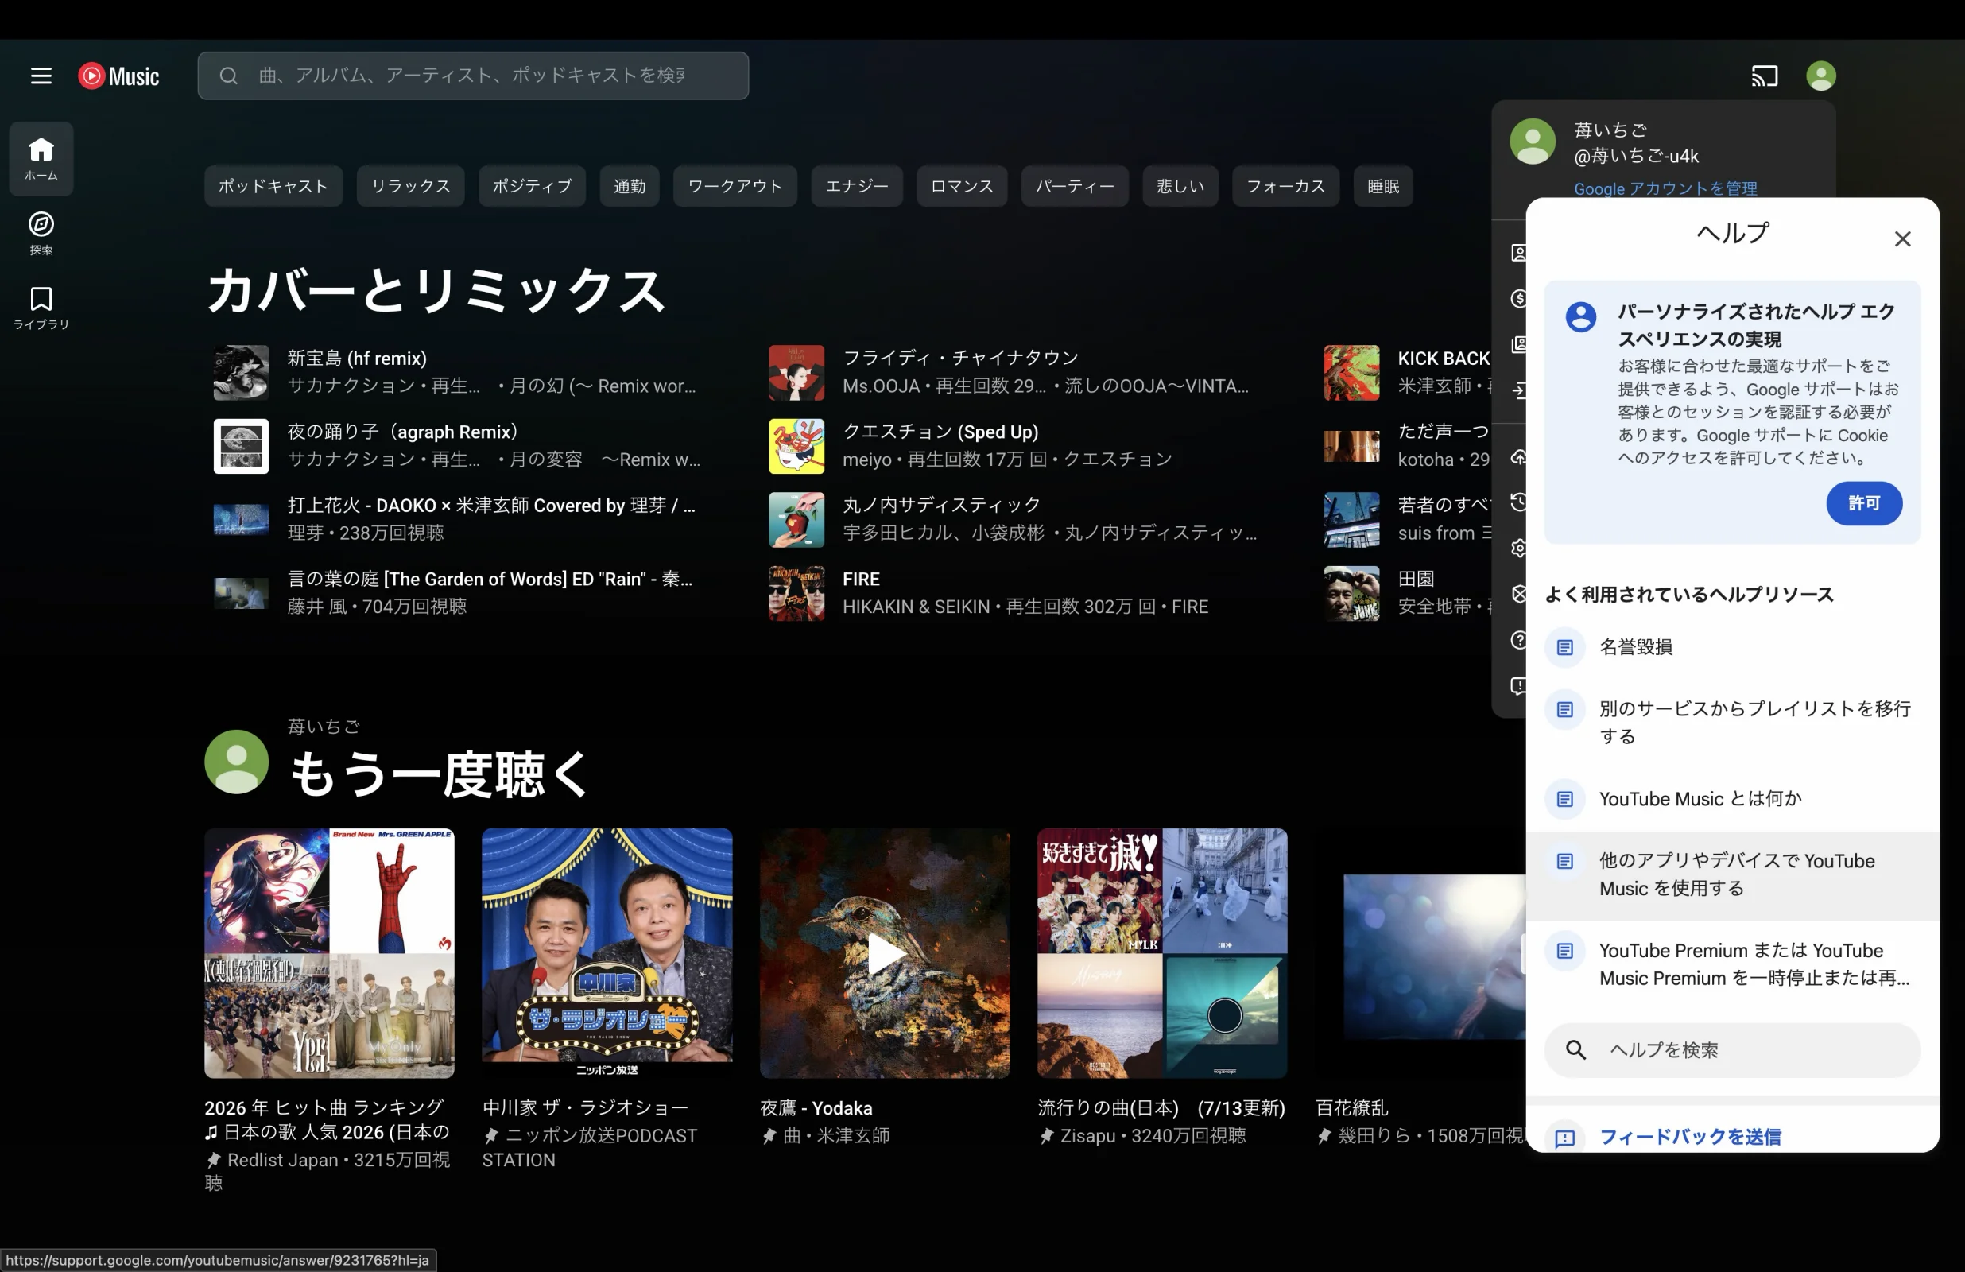Click the KICK BACK song thumbnail

[x=1351, y=373]
